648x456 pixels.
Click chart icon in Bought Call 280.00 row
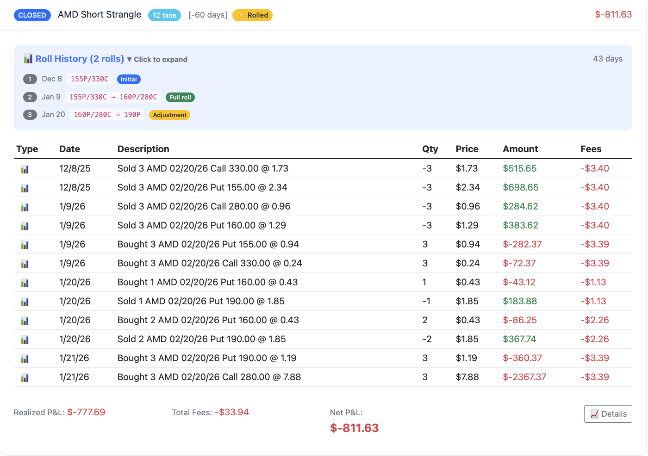tap(25, 378)
